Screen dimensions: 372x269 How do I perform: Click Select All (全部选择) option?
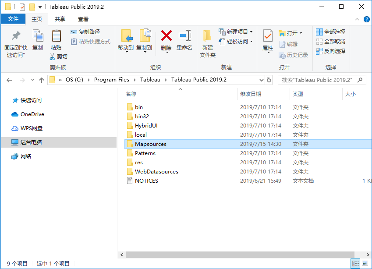(331, 32)
